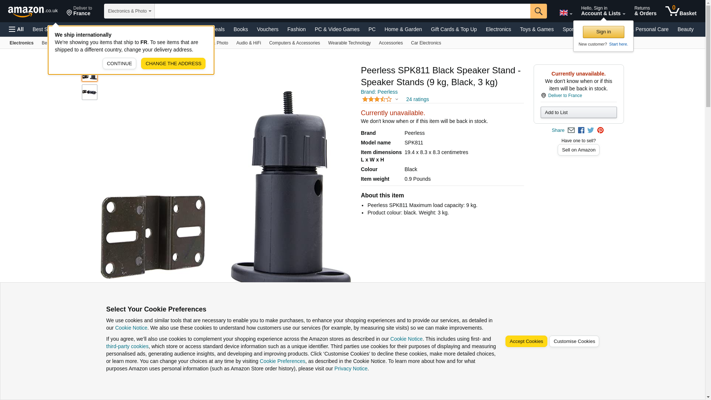
Task: Click Customise Cookies
Action: tap(574, 341)
